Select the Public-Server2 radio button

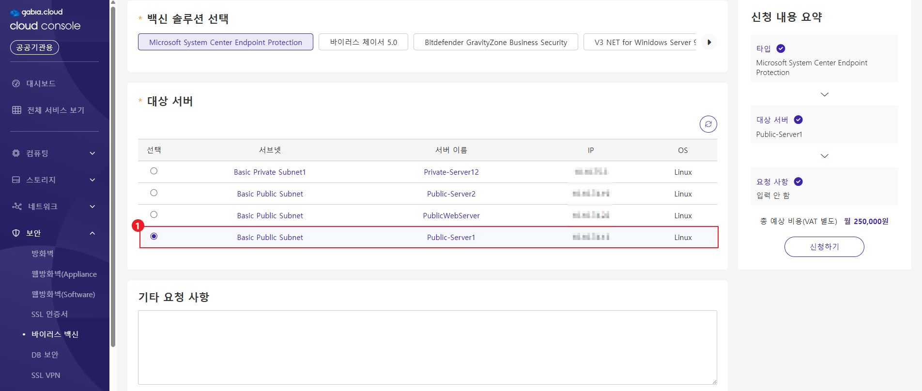point(154,193)
